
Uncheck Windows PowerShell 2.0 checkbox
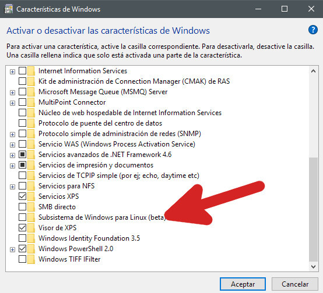pyautogui.click(x=22, y=248)
